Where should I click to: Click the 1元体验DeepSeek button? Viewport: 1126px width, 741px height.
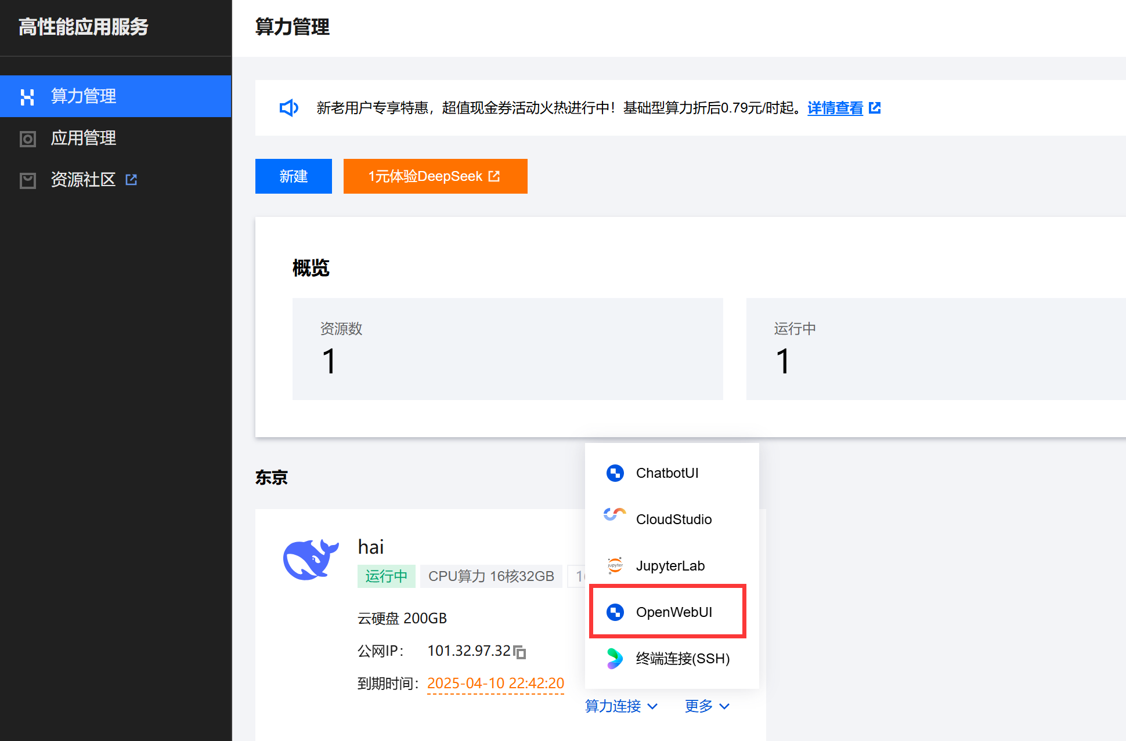click(435, 176)
